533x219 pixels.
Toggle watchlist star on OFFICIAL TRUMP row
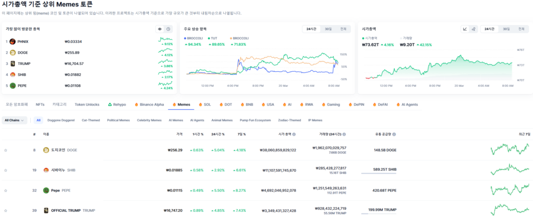5,211
